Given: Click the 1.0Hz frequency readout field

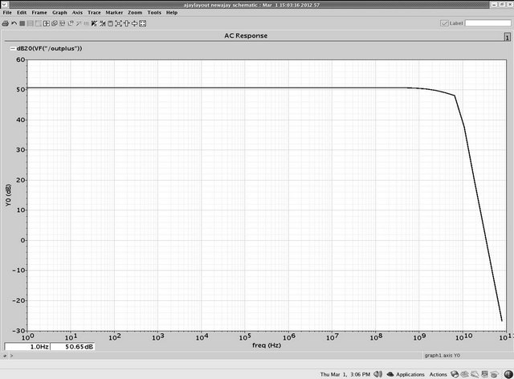Looking at the screenshot, I should [27, 347].
